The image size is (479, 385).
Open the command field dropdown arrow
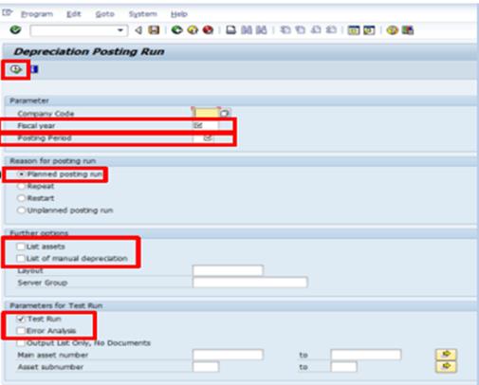click(120, 30)
